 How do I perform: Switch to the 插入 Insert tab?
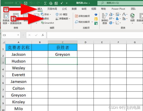(x=40, y=9)
